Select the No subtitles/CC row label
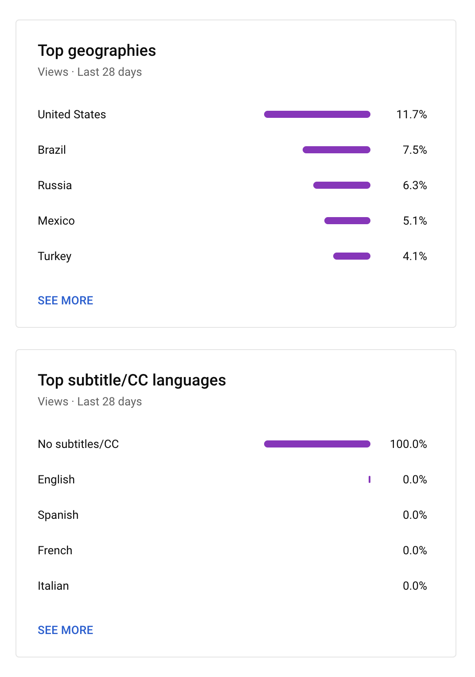This screenshot has width=475, height=677. point(78,444)
